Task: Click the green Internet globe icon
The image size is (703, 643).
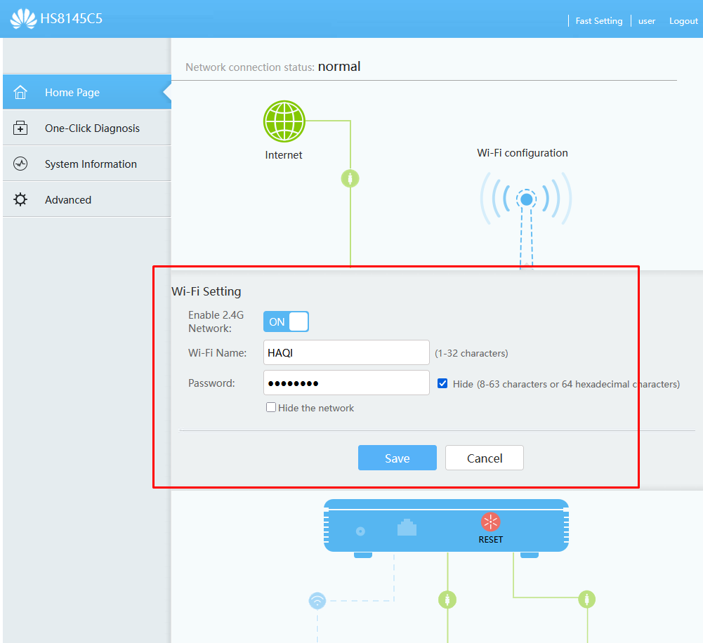Action: click(284, 121)
